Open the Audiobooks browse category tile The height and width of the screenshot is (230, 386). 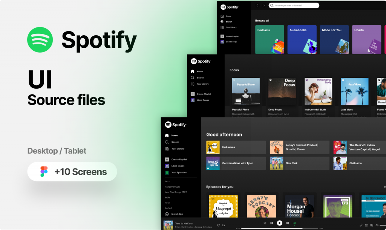tap(302, 39)
